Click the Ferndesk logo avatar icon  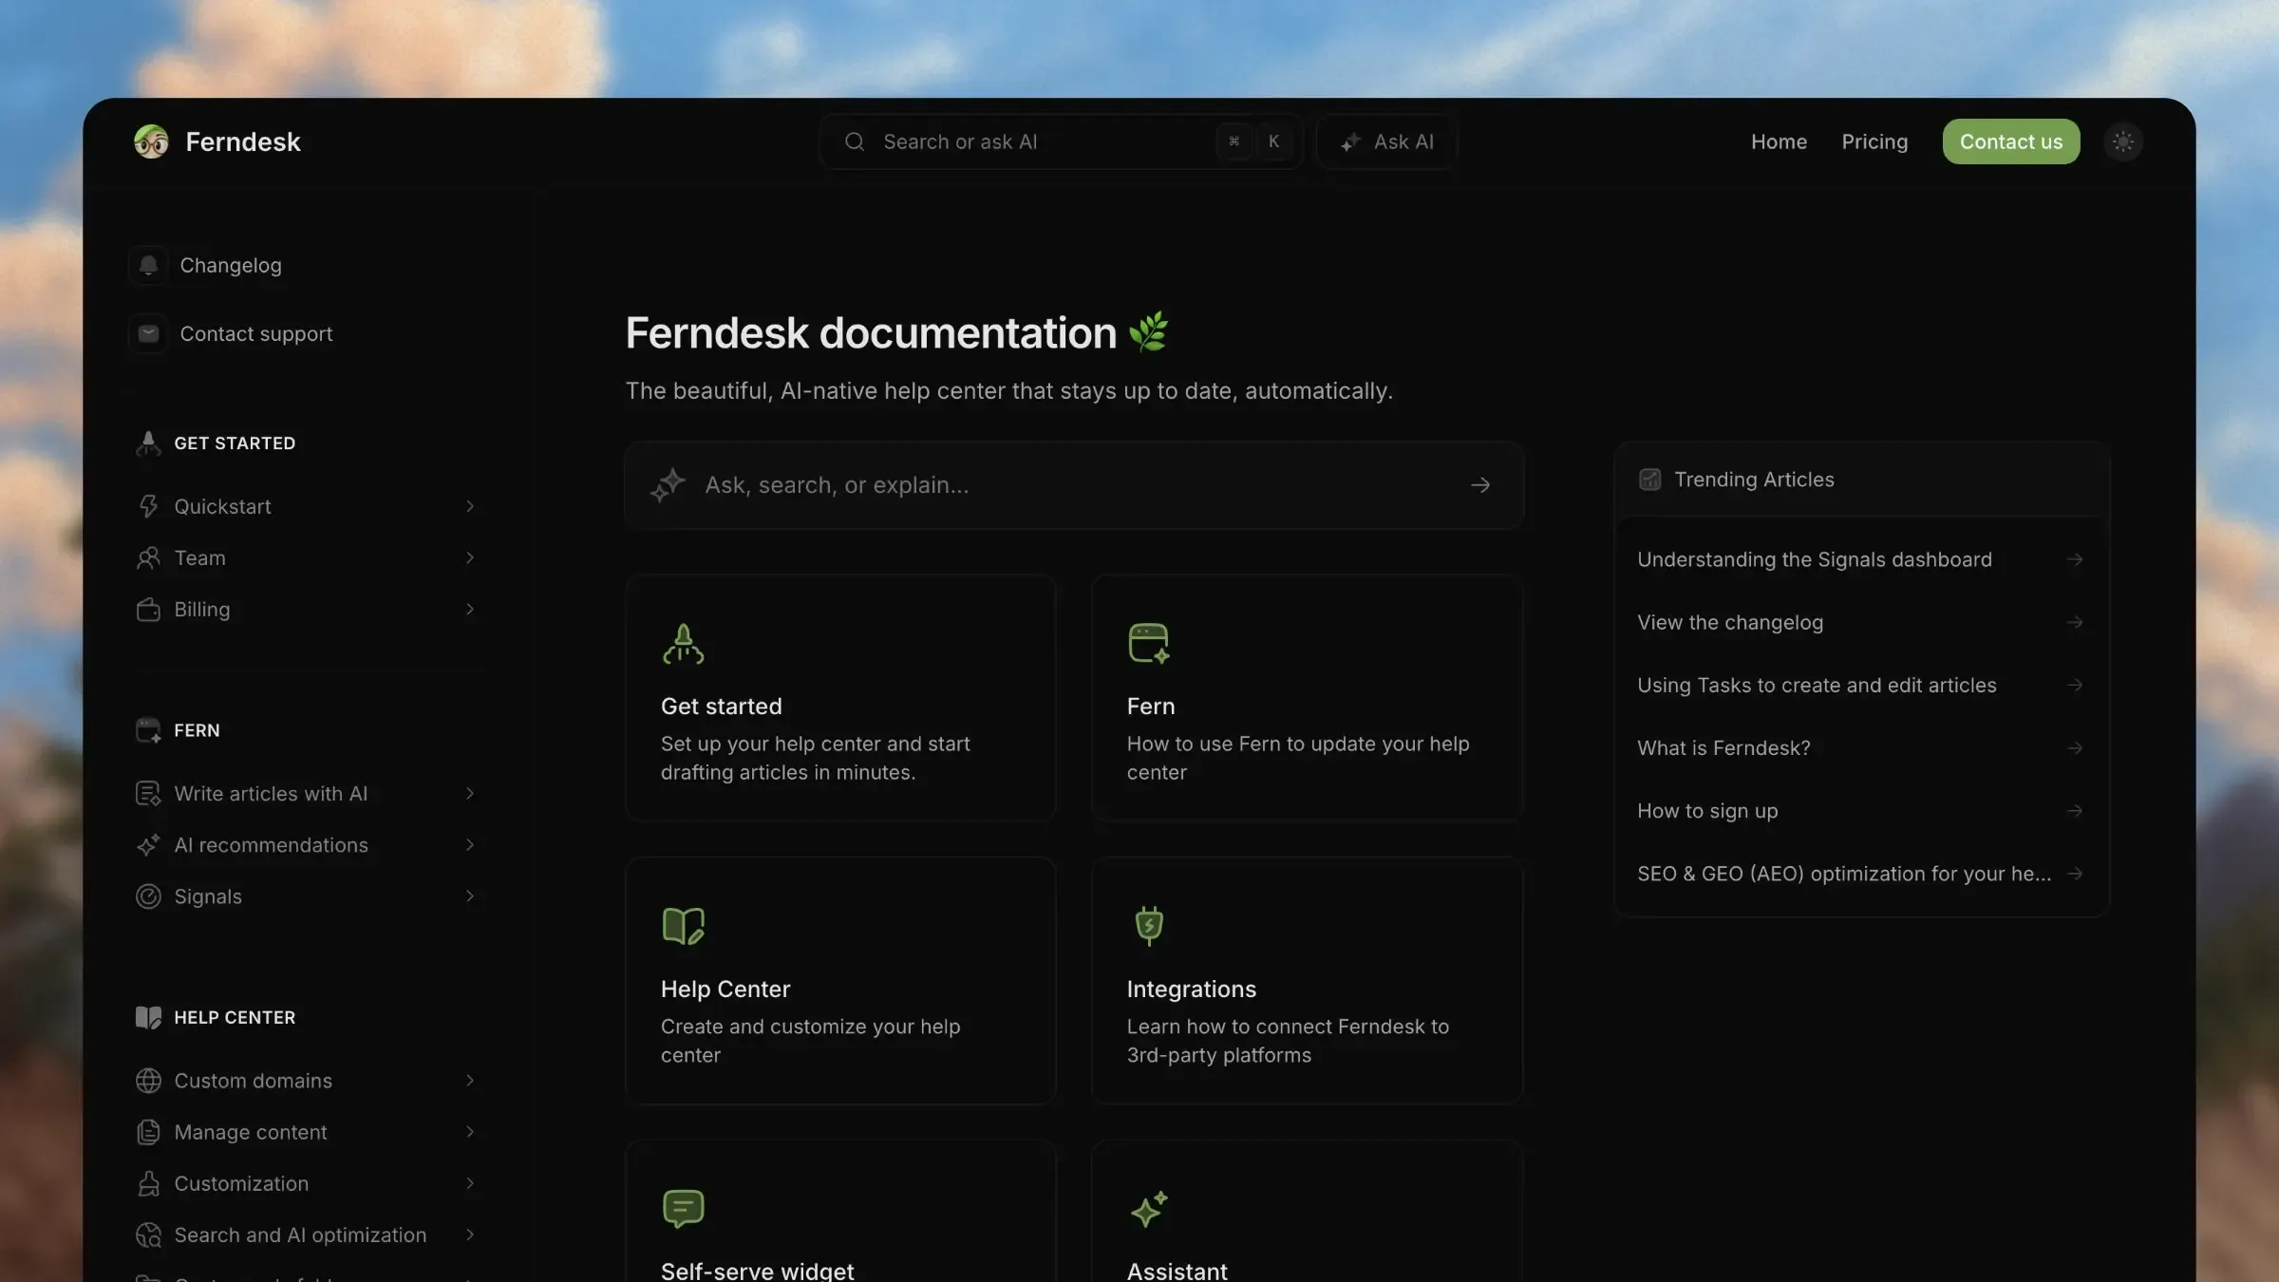pyautogui.click(x=151, y=141)
